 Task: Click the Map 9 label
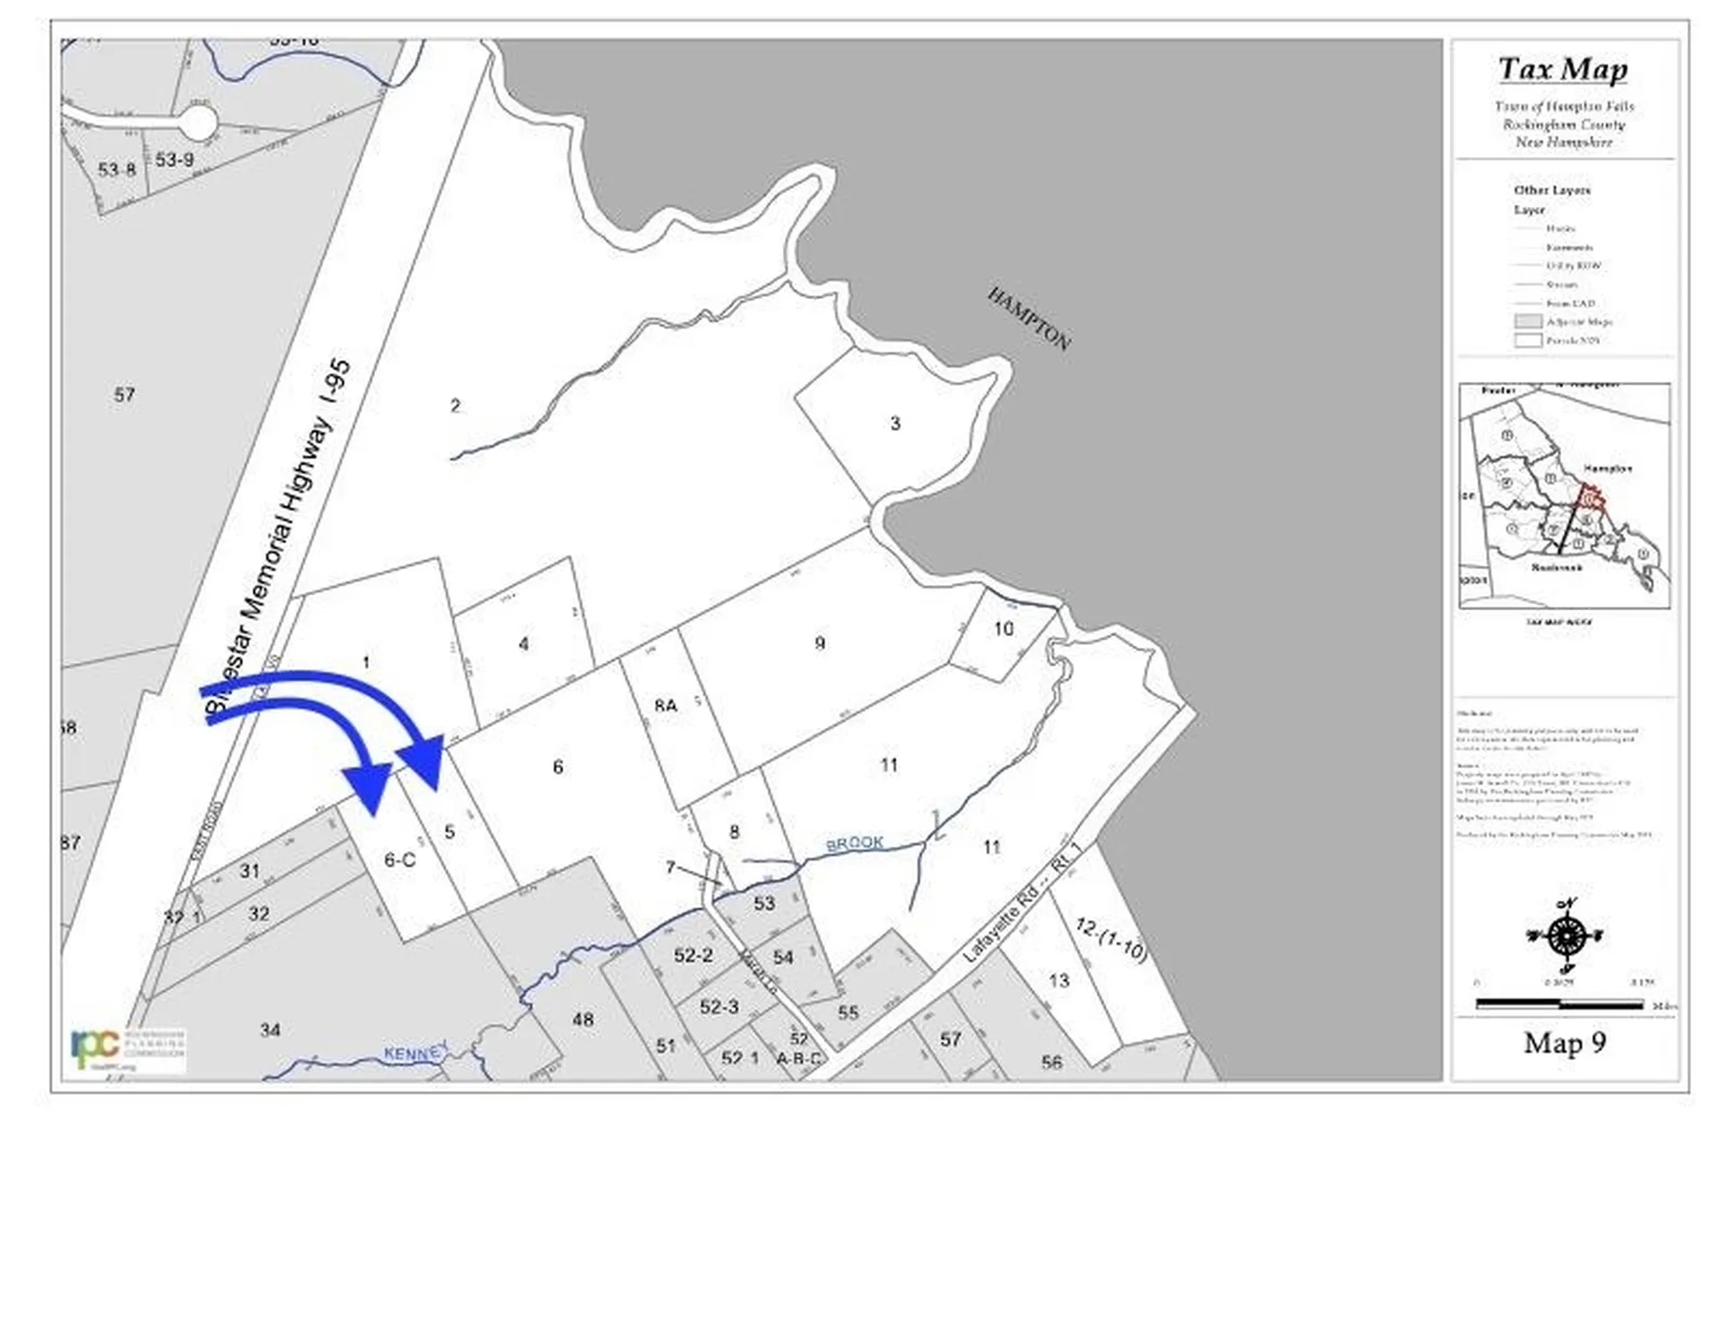coord(1564,1043)
